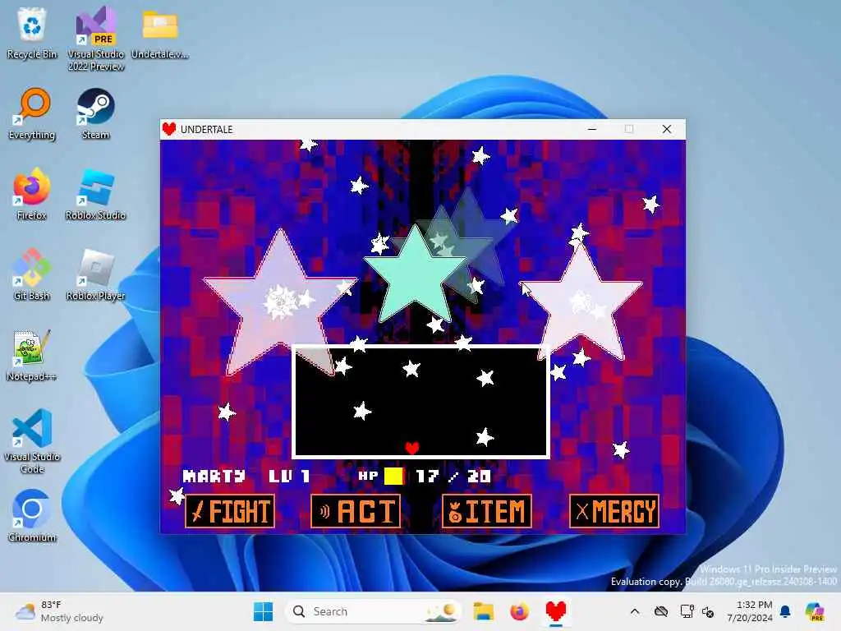Open the Visual Studio Code shortcut
Screen dimensions: 841x631
[32, 441]
